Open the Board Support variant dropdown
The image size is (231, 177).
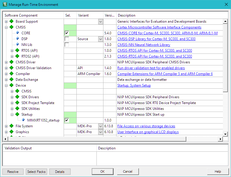101,22
